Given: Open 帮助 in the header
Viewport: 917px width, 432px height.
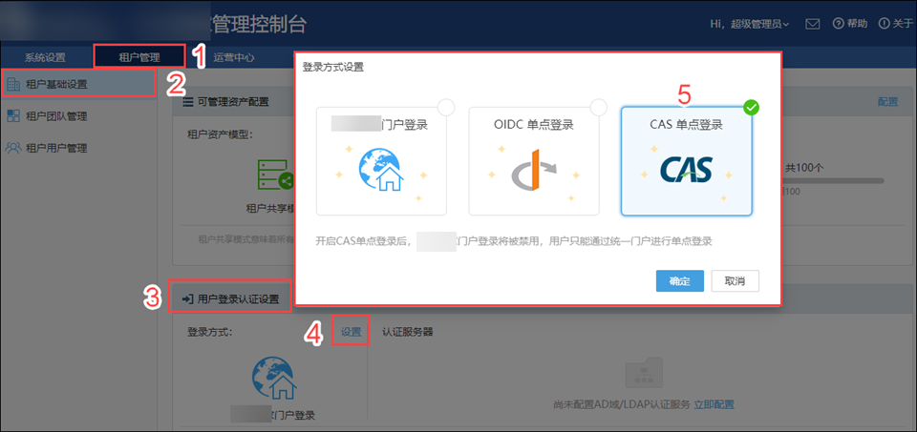Looking at the screenshot, I should [x=850, y=24].
